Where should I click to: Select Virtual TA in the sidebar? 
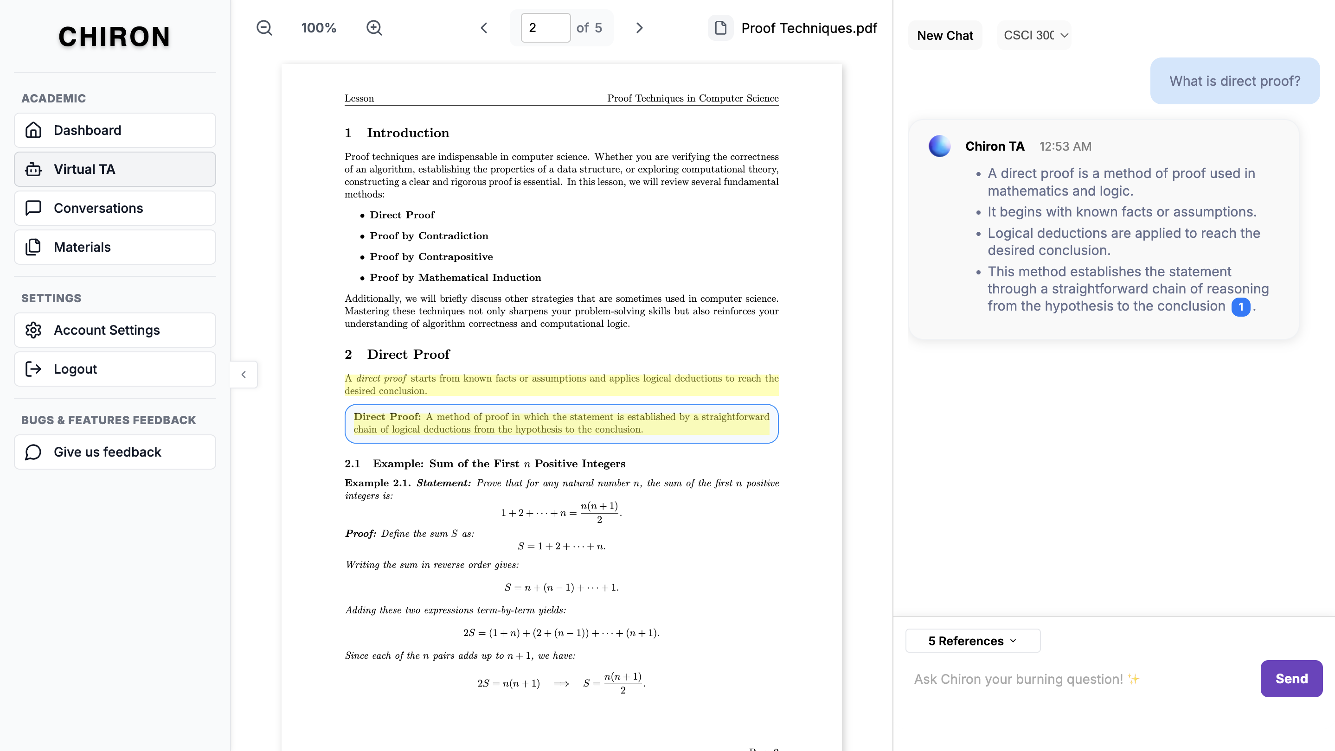point(115,169)
